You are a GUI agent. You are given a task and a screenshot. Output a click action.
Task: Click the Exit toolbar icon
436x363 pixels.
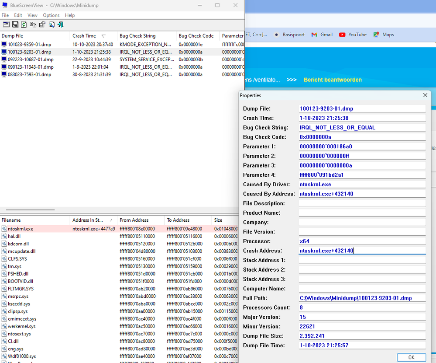60,24
